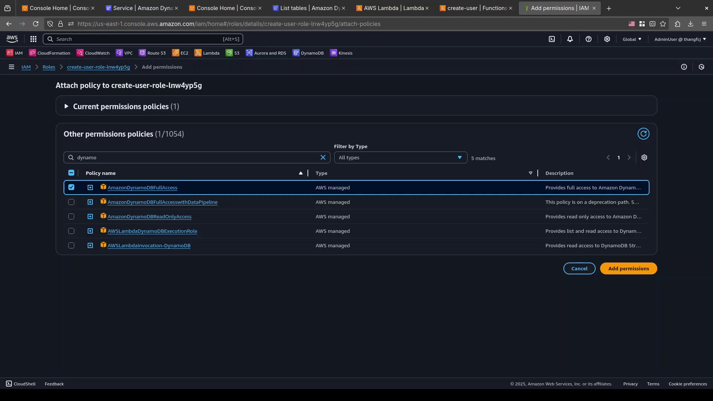Open CloudShell in the footer
Viewport: 713px width, 401px height.
(x=21, y=384)
